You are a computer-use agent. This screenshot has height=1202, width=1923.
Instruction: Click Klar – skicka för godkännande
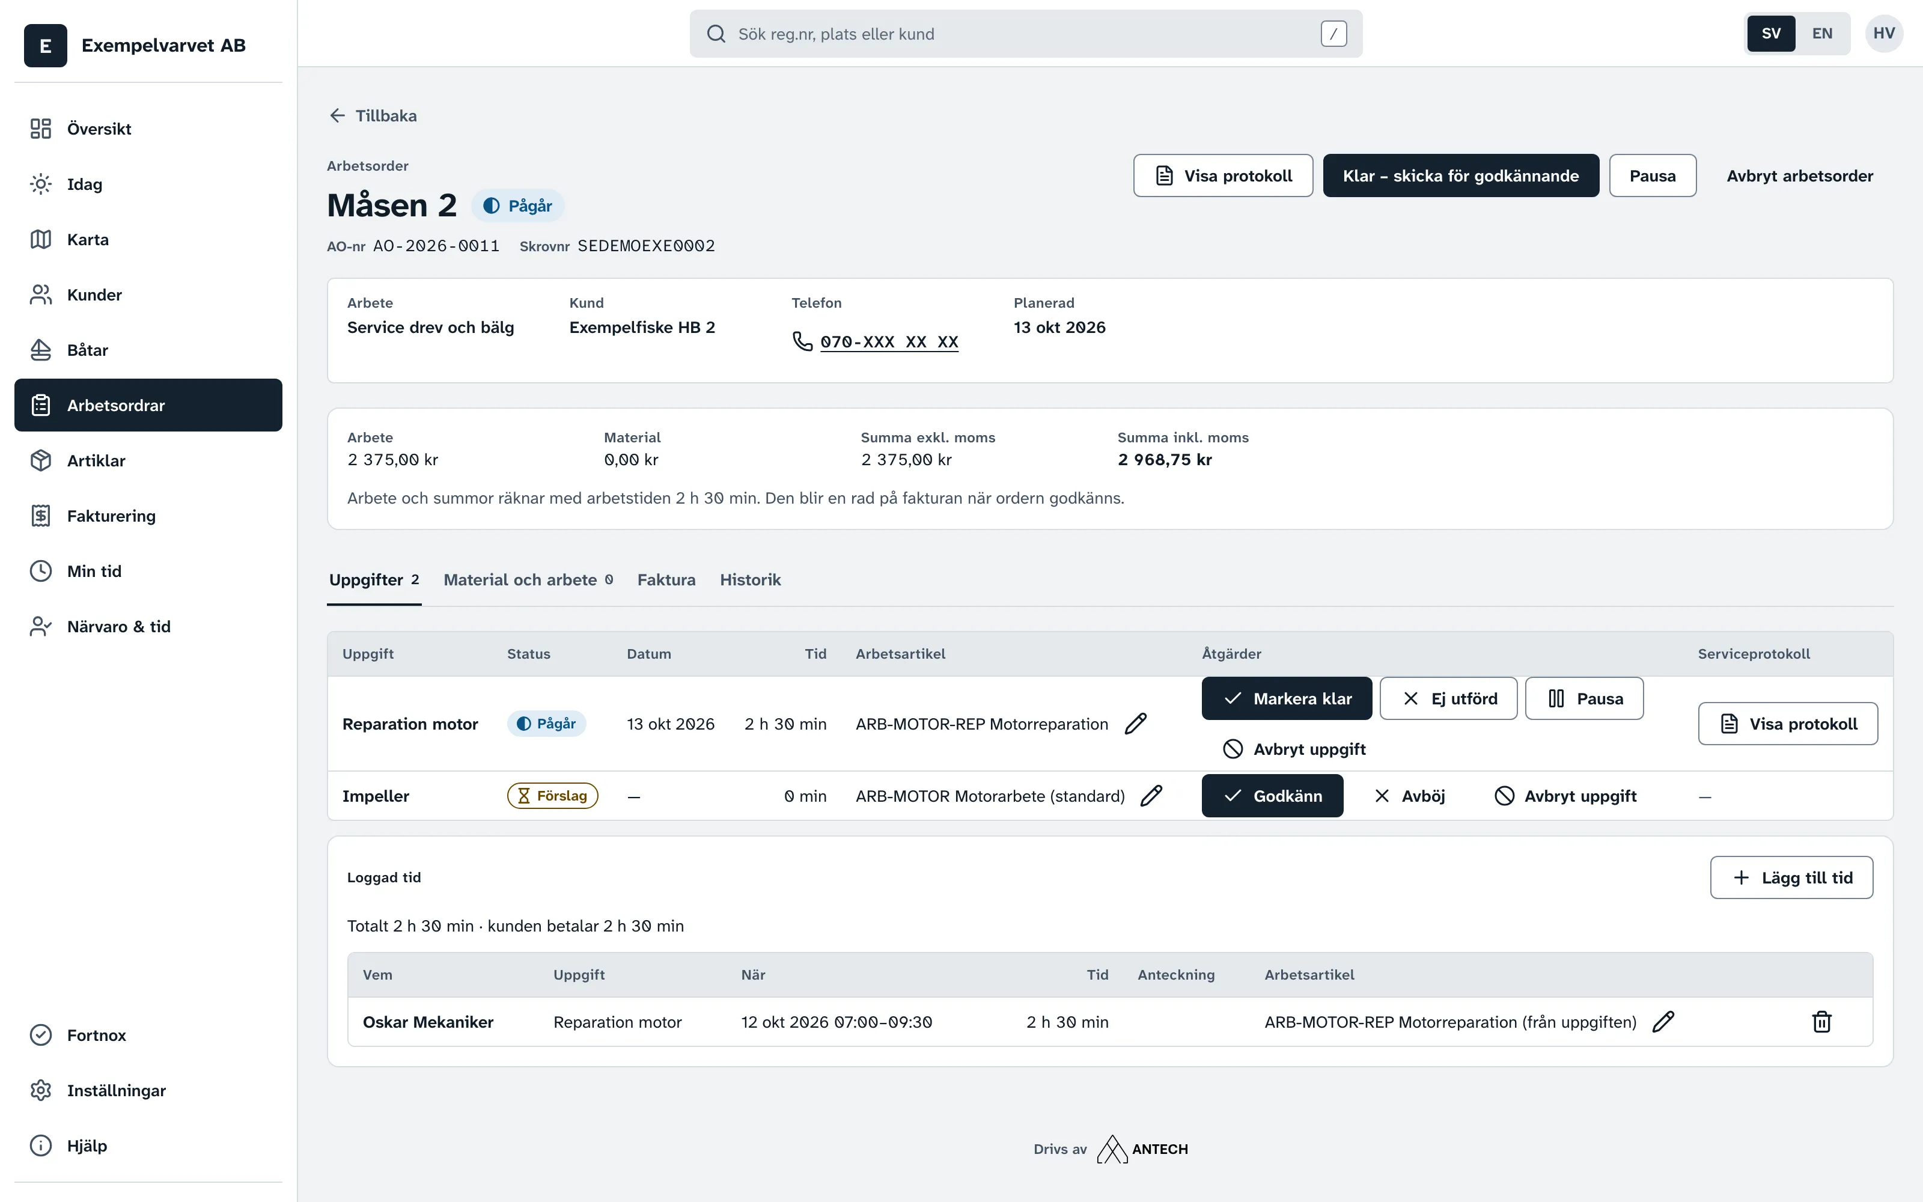point(1460,175)
